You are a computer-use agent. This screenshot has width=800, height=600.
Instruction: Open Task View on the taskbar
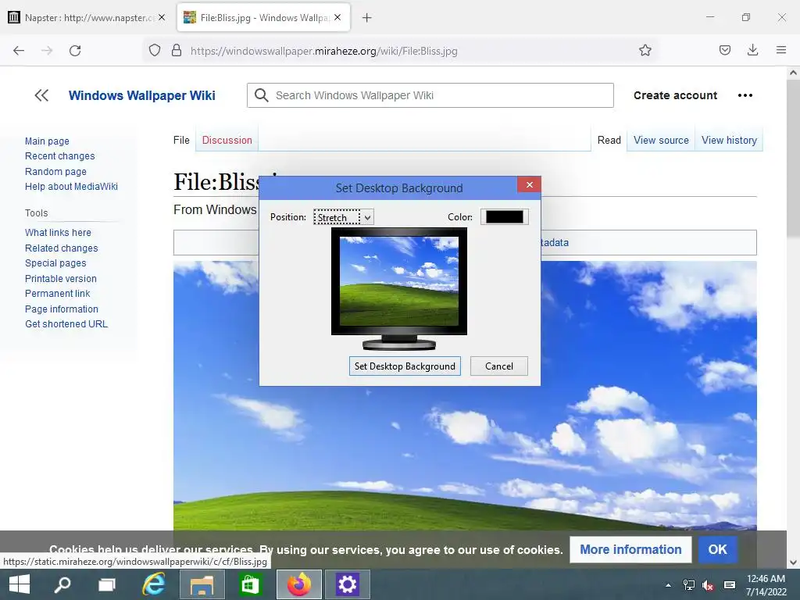(106, 584)
